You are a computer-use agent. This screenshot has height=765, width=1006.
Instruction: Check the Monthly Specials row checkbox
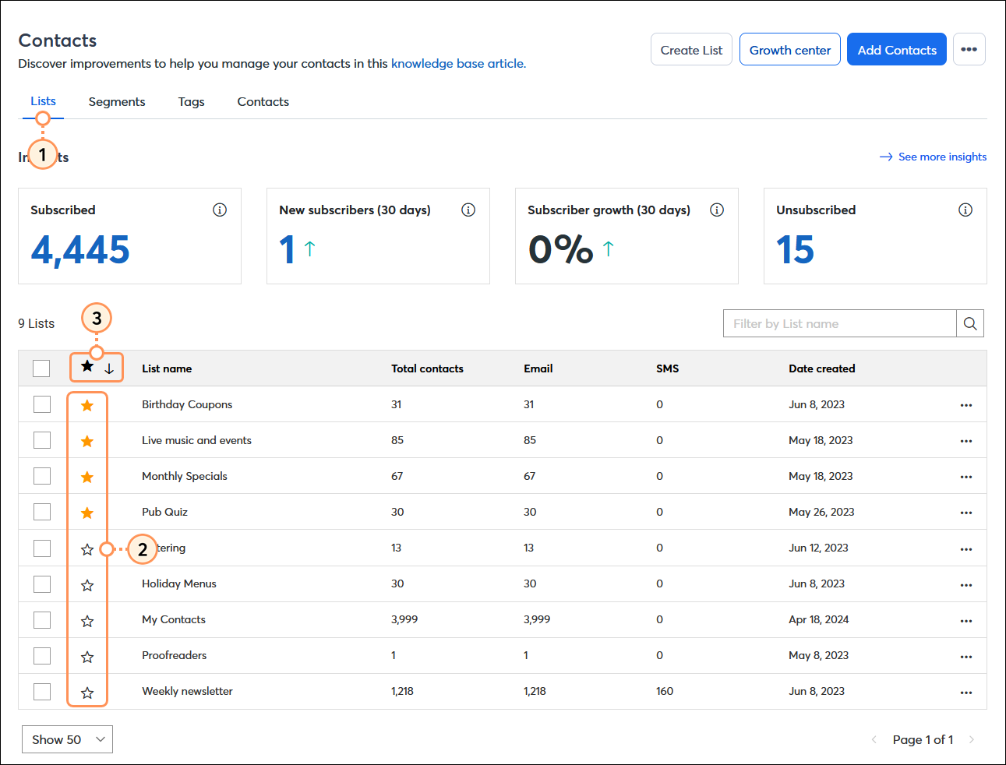point(42,476)
